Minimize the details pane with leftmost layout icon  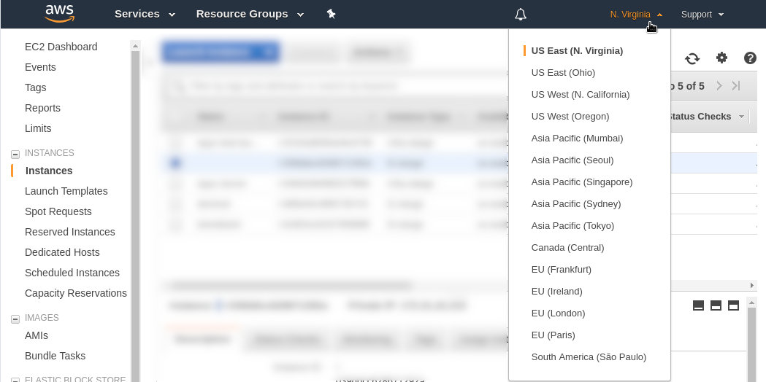point(698,305)
